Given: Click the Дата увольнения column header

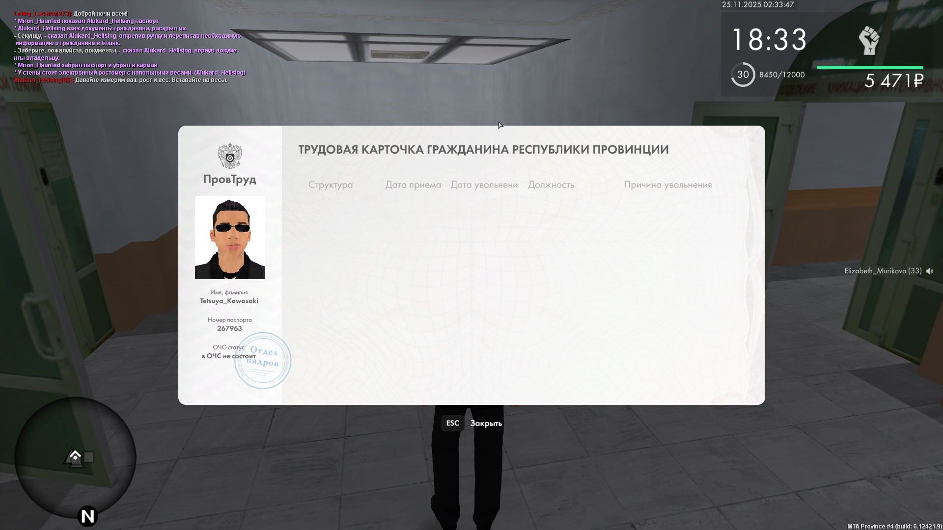Looking at the screenshot, I should (484, 185).
